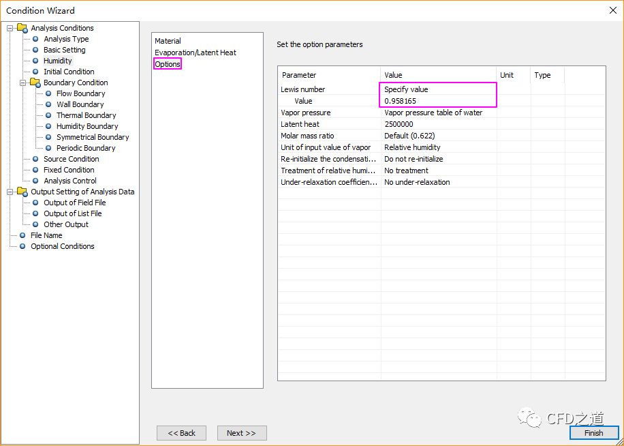Viewport: 624px width, 446px height.
Task: Select Thermal Boundary in the tree
Action: click(86, 115)
